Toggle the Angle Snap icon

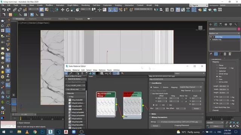click(x=116, y=10)
